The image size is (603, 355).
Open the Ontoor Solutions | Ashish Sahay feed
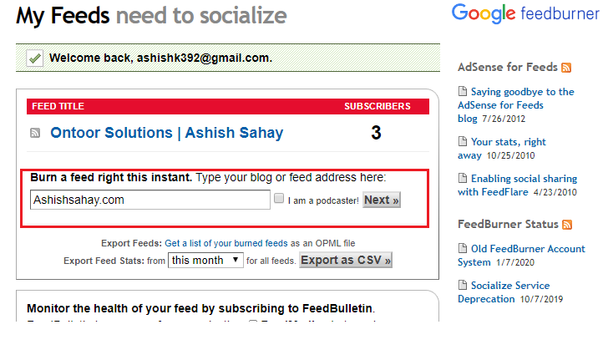(x=167, y=133)
